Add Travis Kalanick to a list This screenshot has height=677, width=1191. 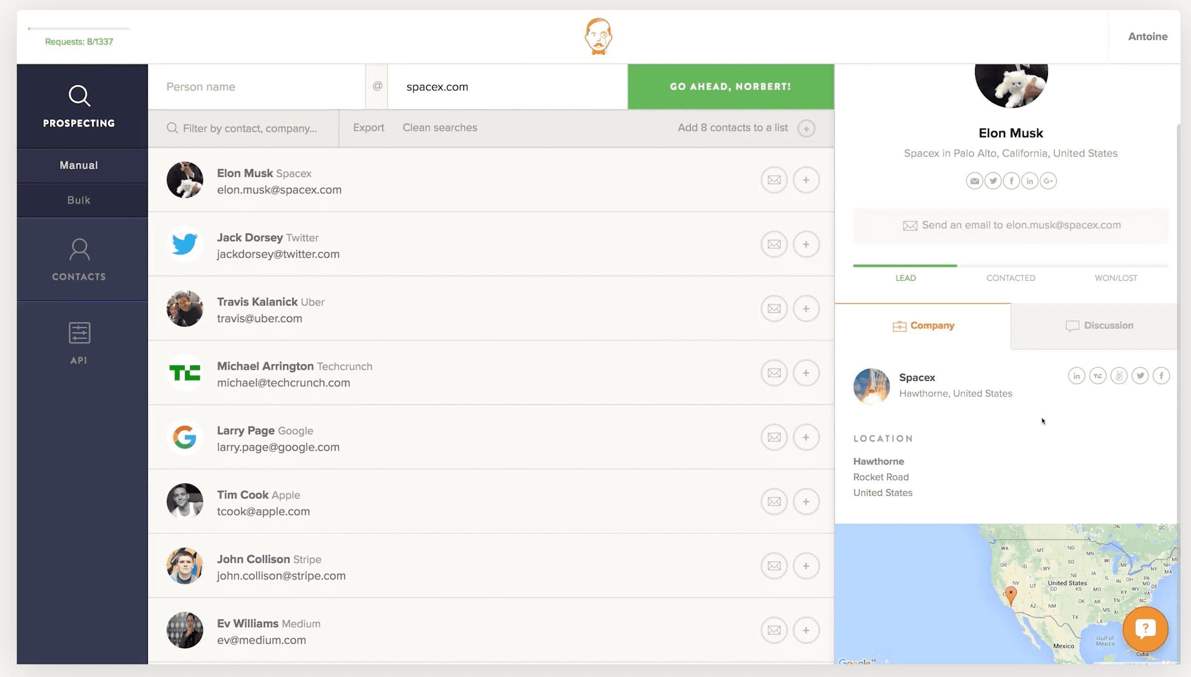tap(806, 308)
